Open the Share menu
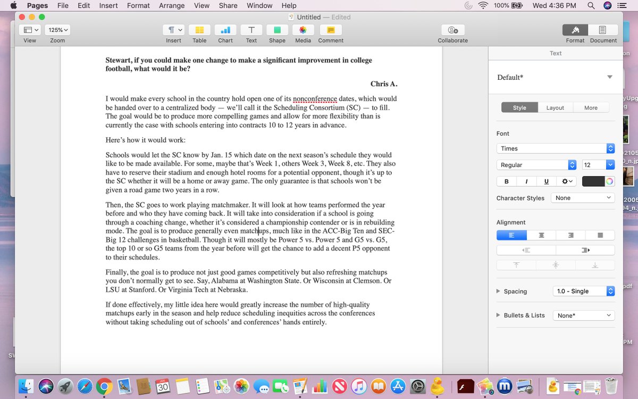This screenshot has width=638, height=399. coord(228,5)
